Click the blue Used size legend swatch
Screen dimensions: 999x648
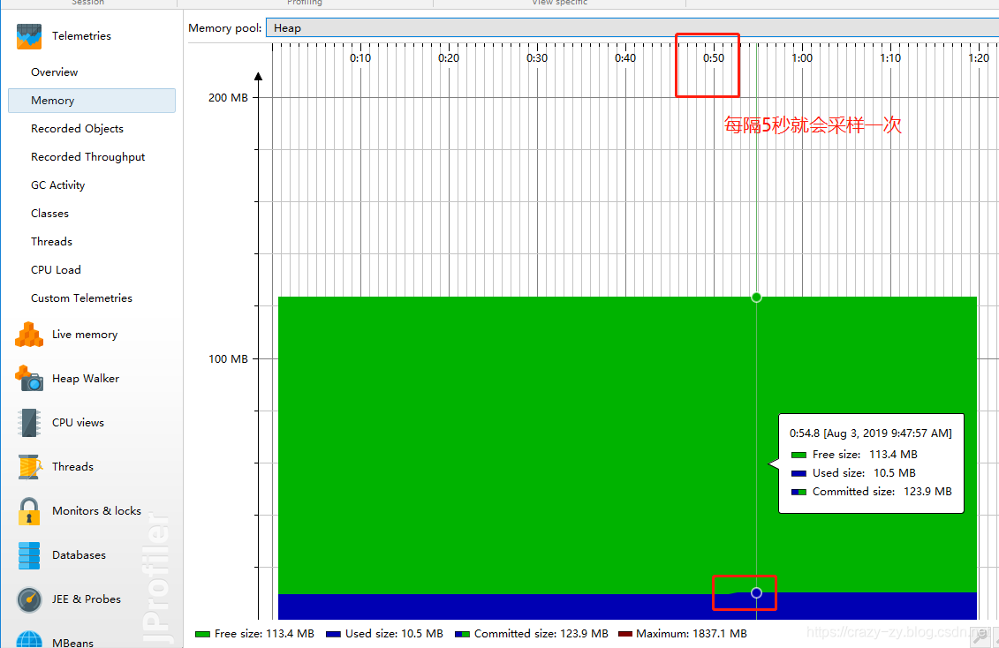click(333, 634)
